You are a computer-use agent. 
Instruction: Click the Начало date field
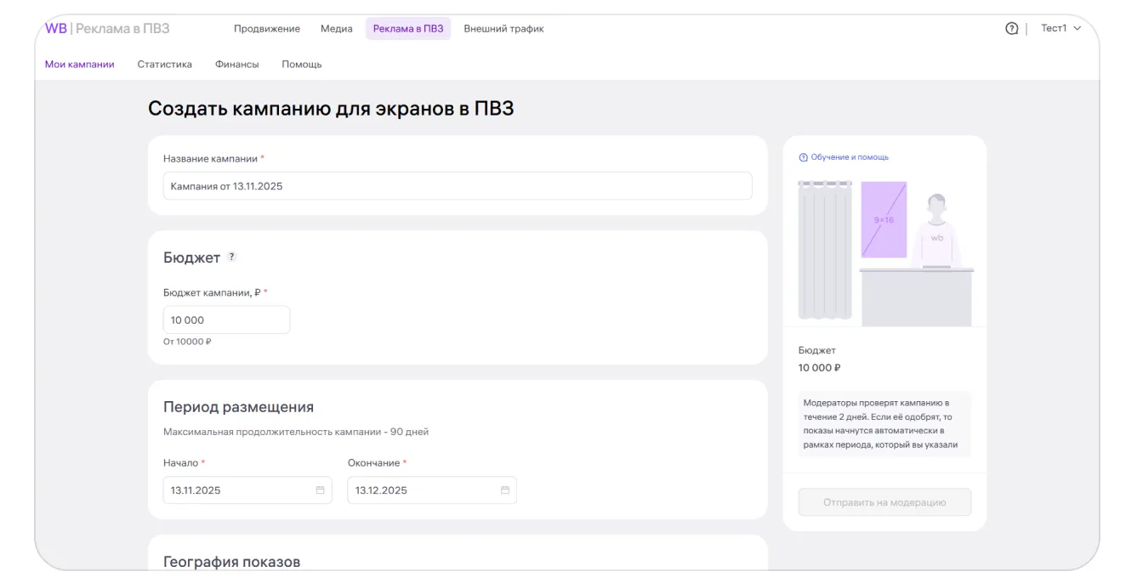coord(238,490)
